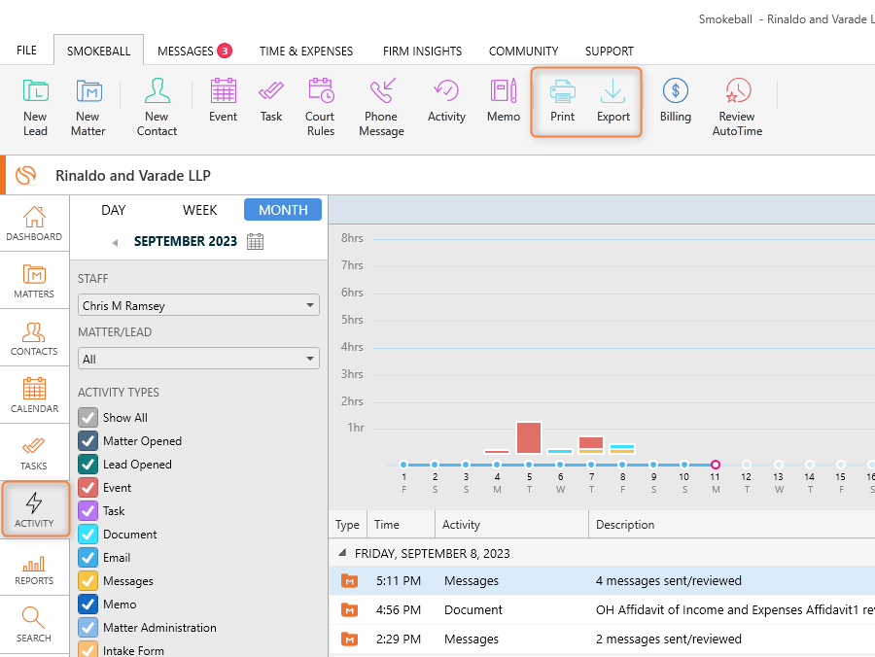875x657 pixels.
Task: Click the Smokeball logo beside firm name
Action: pyautogui.click(x=25, y=175)
